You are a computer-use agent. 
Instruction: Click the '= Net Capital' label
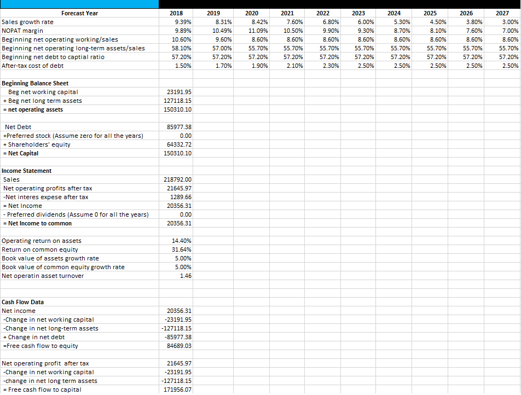point(21,154)
